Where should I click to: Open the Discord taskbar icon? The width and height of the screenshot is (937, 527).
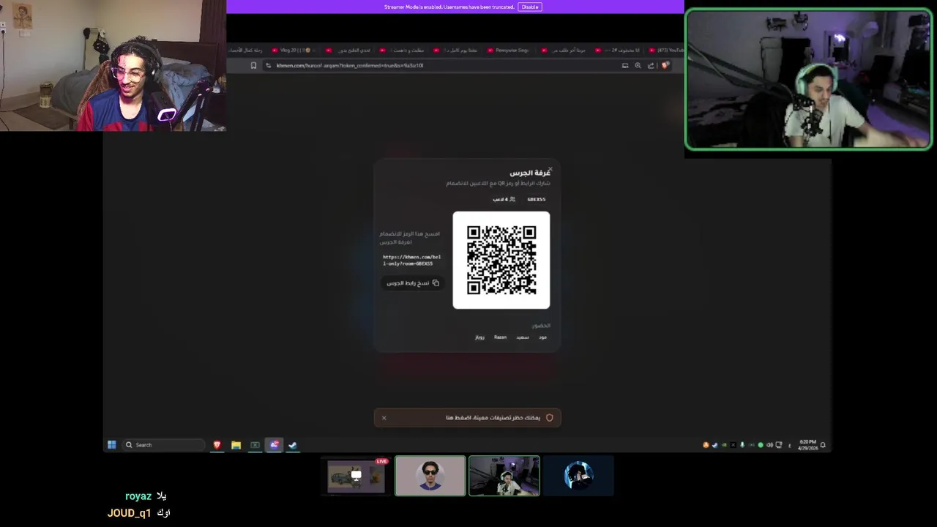(x=274, y=445)
